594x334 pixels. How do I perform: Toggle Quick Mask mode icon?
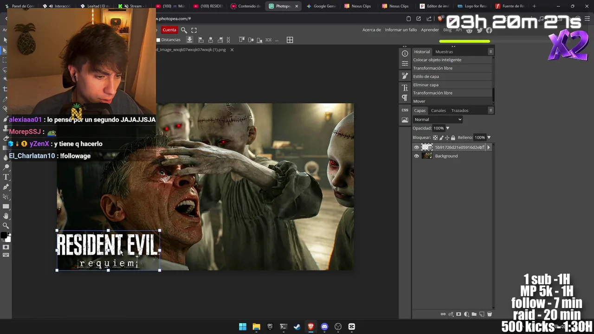[6, 247]
